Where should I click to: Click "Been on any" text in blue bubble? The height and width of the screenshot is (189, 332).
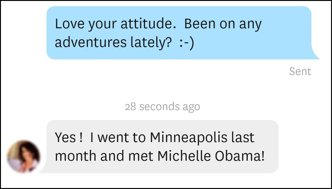click(x=223, y=24)
